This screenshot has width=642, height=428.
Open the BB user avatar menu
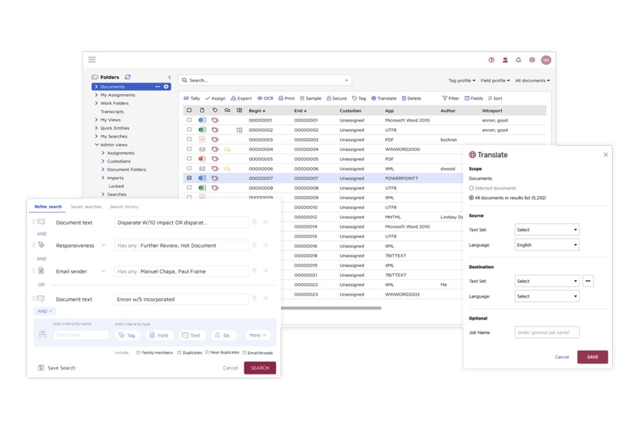tap(546, 60)
